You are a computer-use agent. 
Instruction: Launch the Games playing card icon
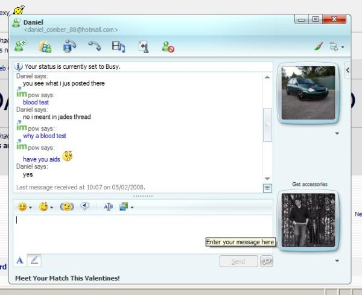pos(143,46)
